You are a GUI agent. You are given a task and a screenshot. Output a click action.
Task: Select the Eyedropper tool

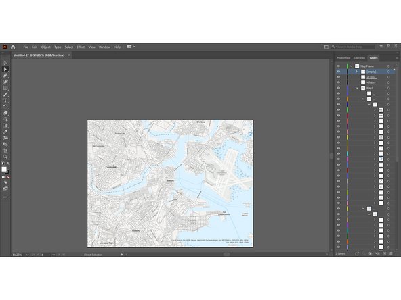point(5,132)
